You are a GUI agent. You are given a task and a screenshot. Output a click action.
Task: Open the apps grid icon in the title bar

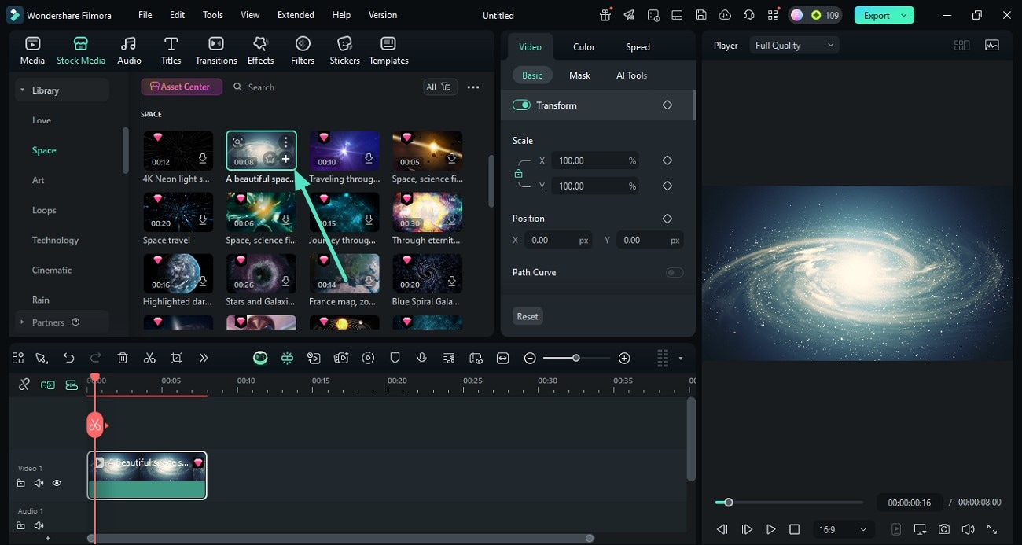(774, 15)
